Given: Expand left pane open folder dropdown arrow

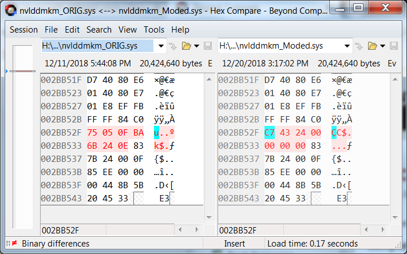Looking at the screenshot, I should point(196,46).
